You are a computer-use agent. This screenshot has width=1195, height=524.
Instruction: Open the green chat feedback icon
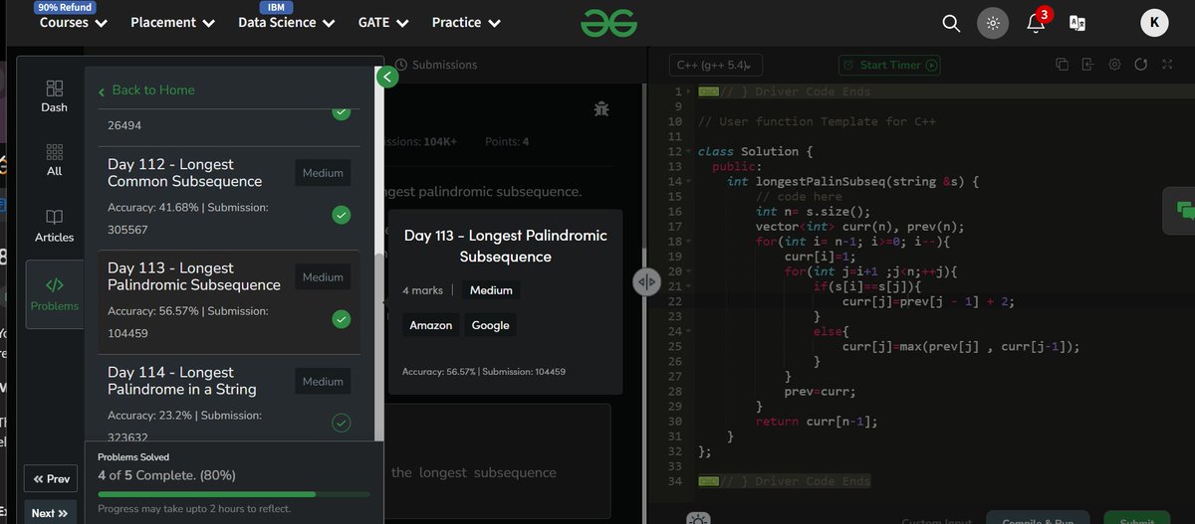point(1183,210)
